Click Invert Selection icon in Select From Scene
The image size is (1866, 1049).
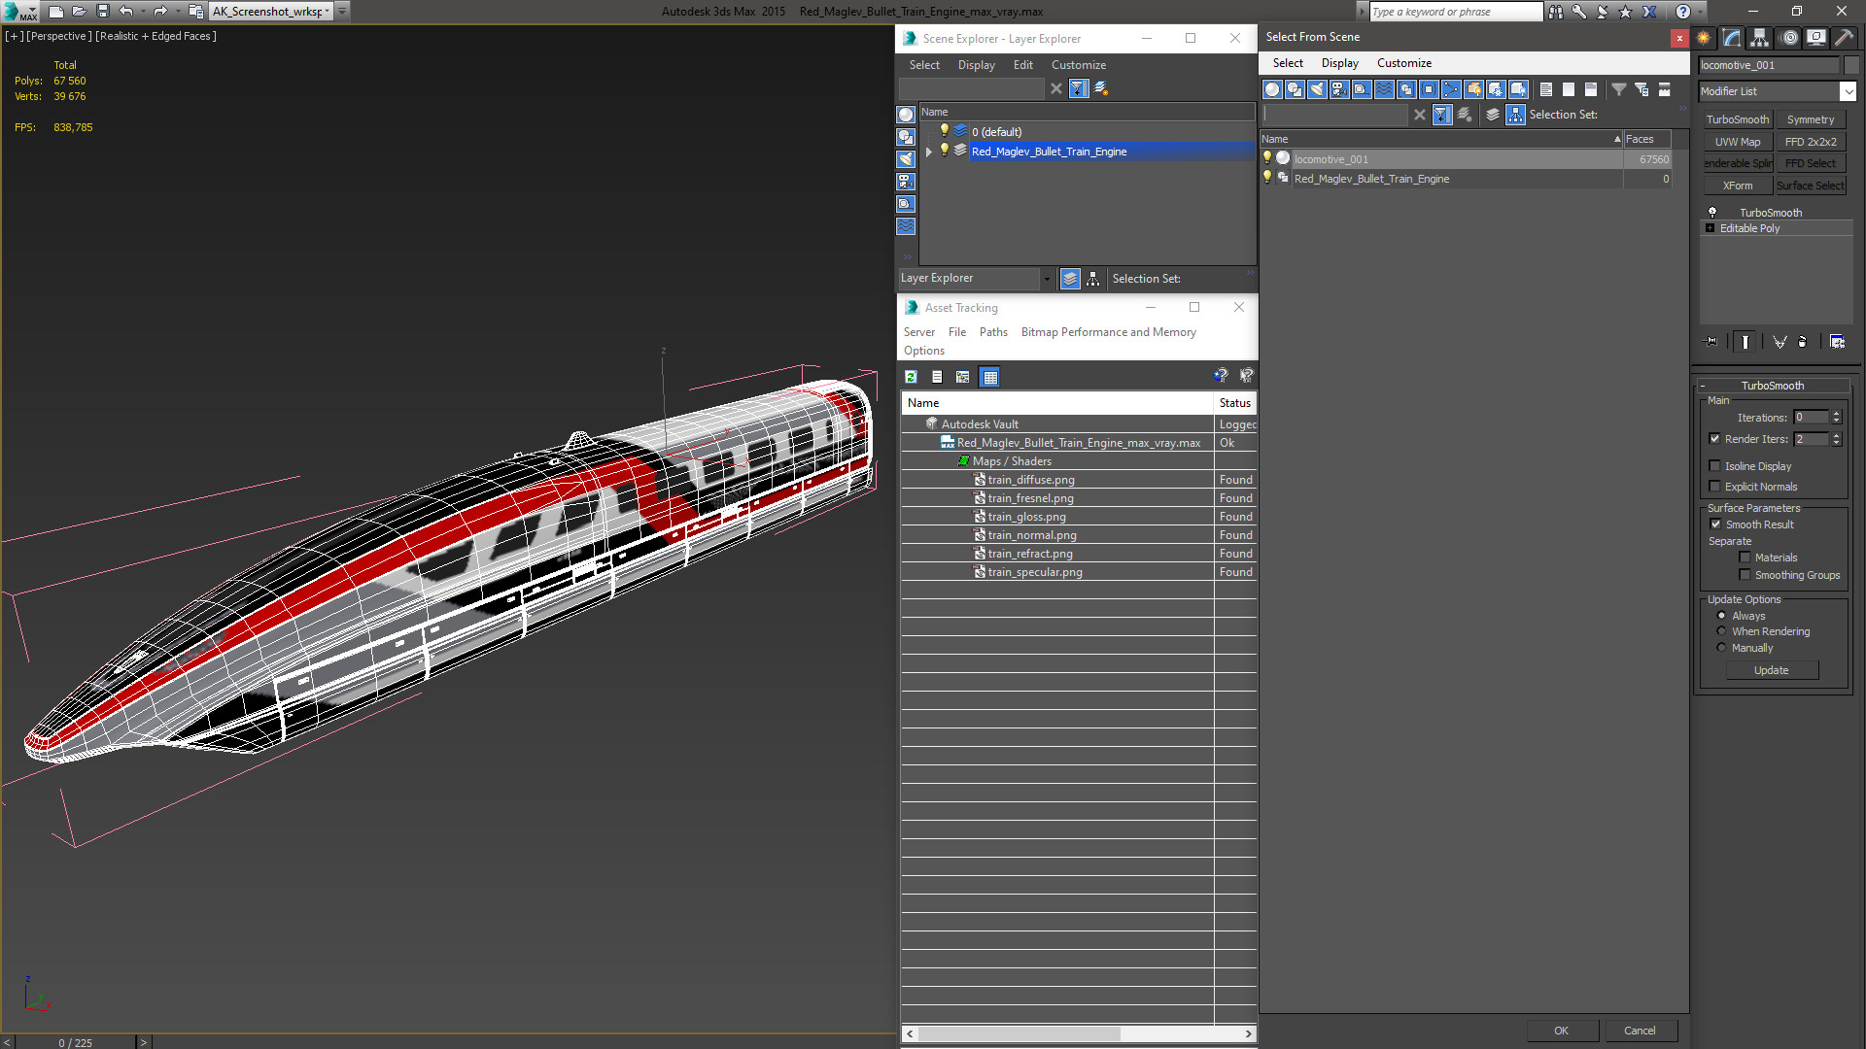[1591, 89]
